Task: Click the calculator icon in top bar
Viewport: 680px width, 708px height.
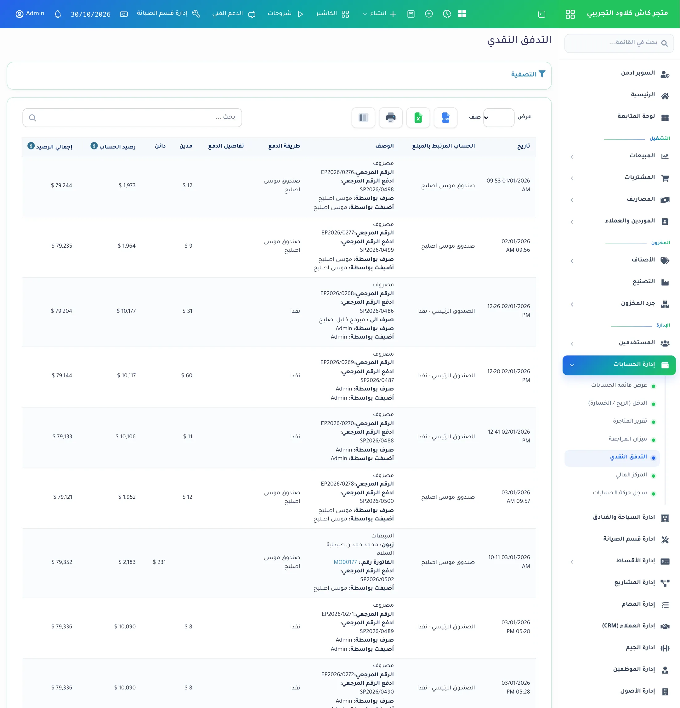Action: click(x=411, y=14)
